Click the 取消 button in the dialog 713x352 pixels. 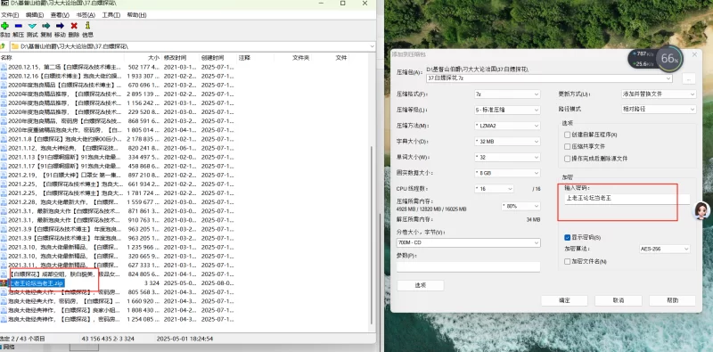[x=619, y=300]
